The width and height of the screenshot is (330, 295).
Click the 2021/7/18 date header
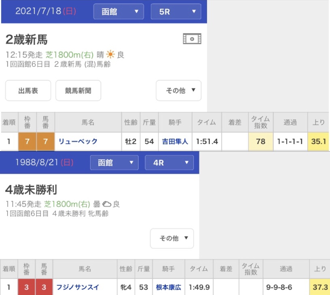[45, 11]
